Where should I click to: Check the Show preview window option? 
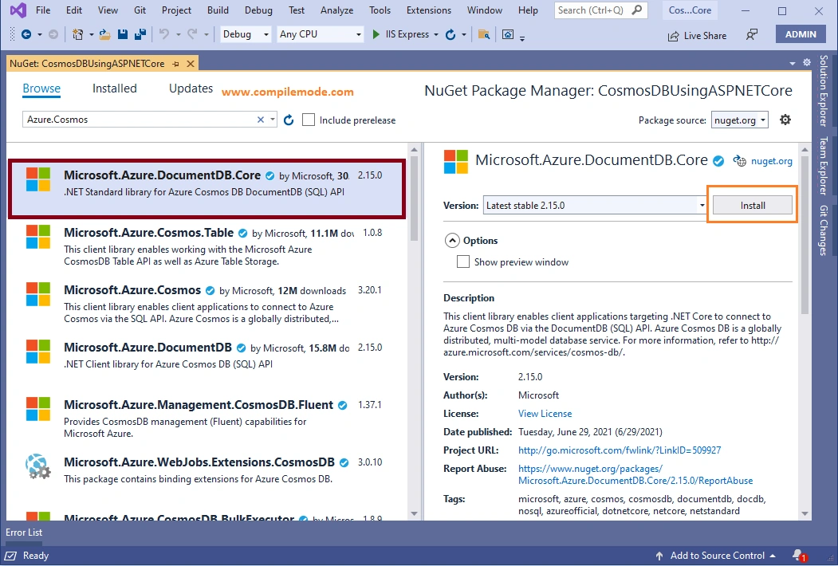pyautogui.click(x=463, y=261)
